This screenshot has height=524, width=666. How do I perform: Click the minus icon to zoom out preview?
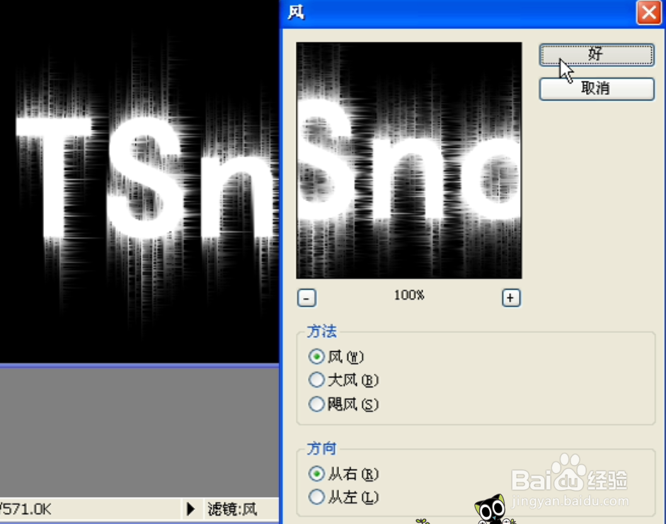pyautogui.click(x=306, y=297)
